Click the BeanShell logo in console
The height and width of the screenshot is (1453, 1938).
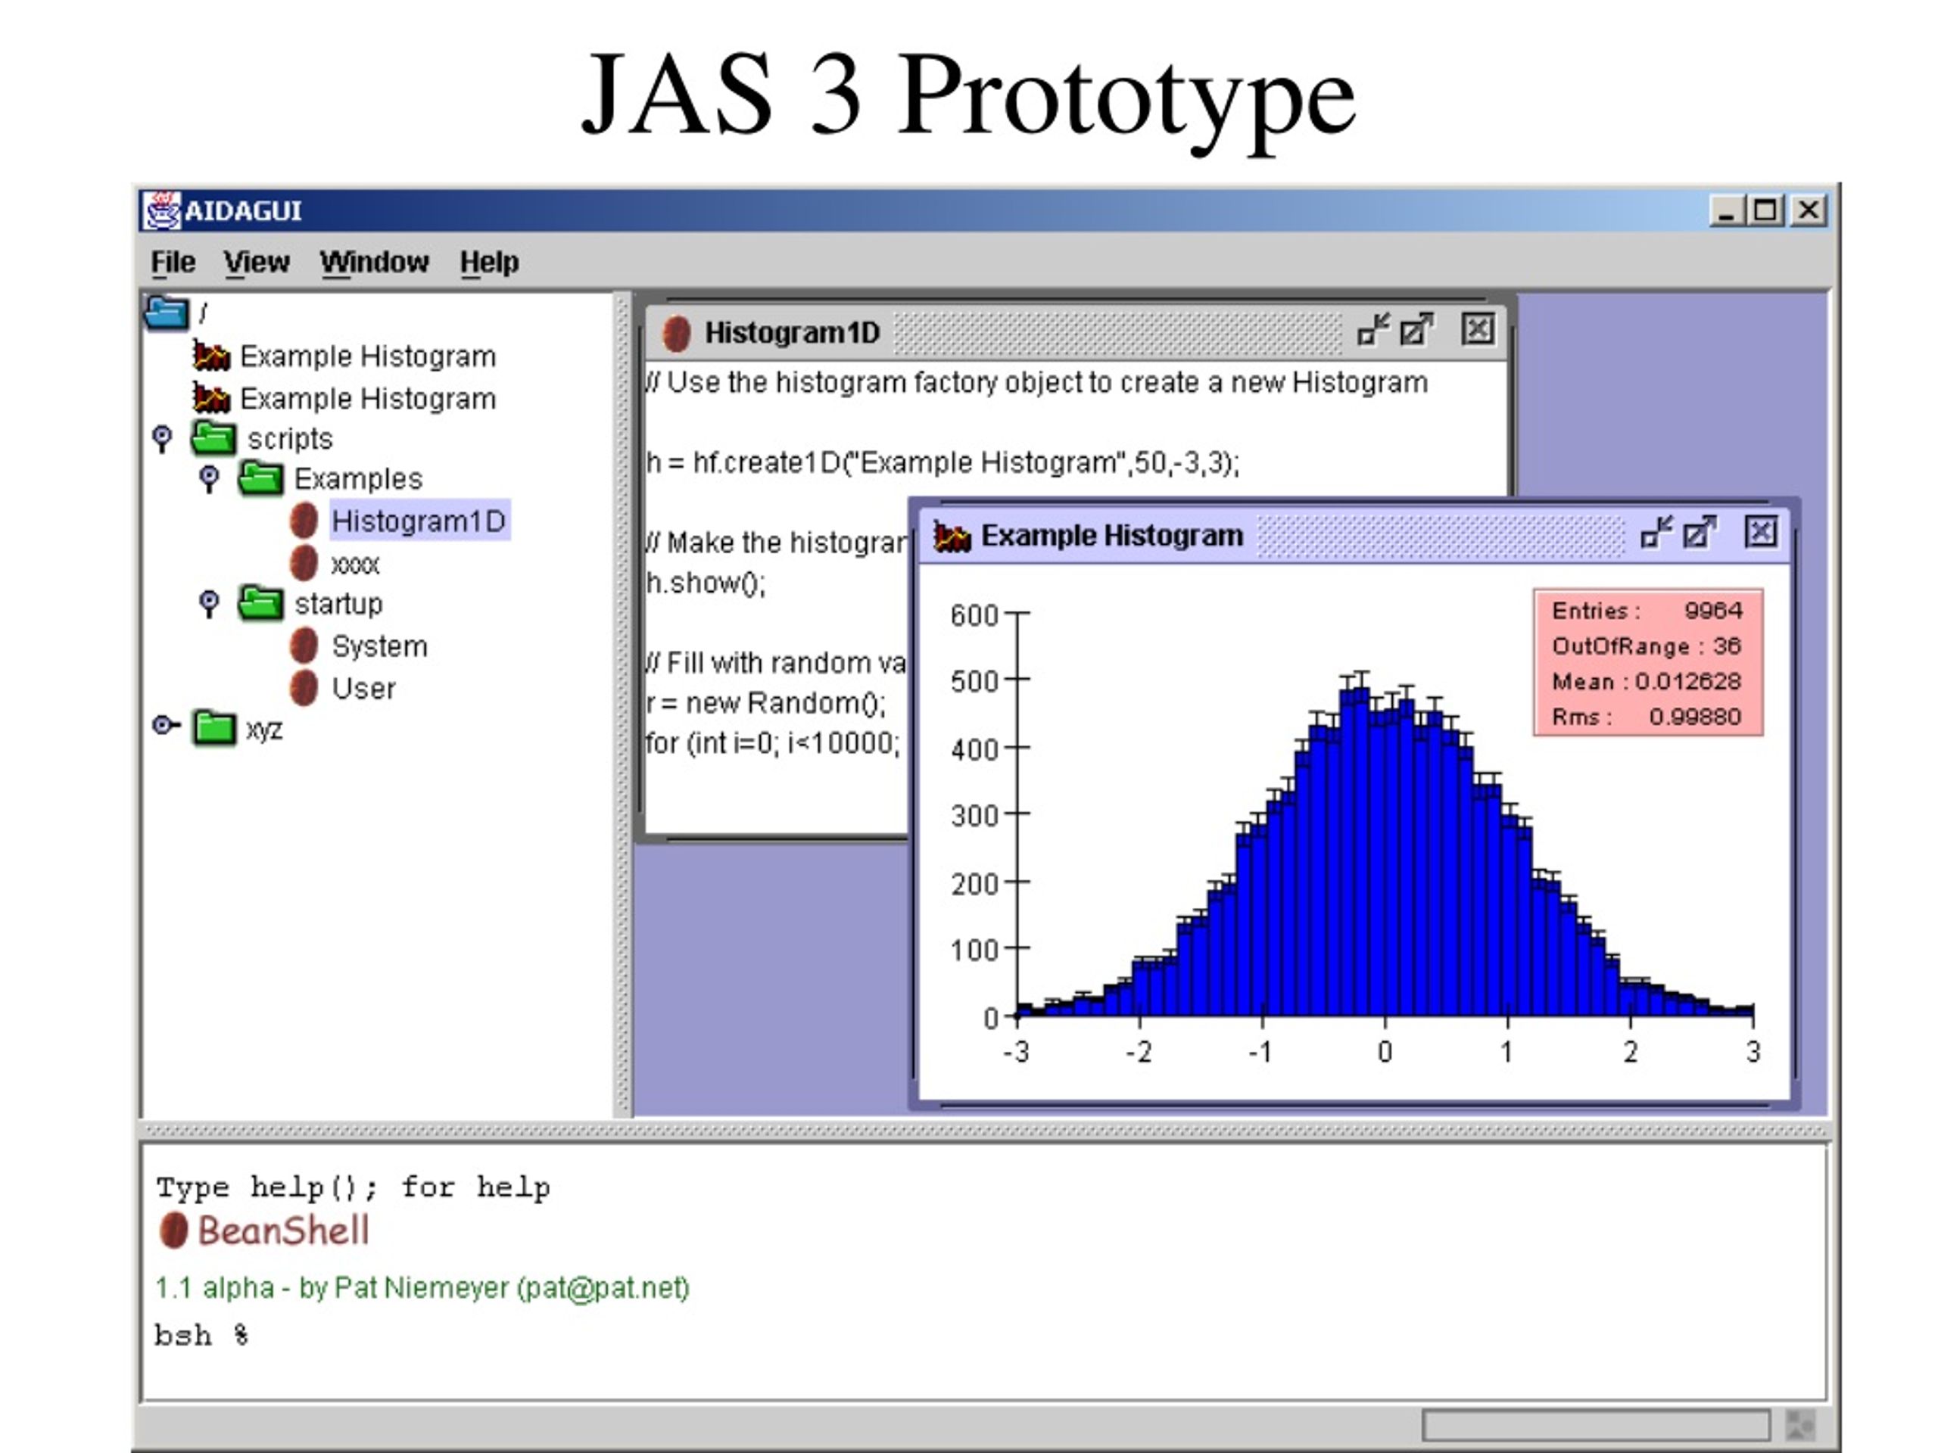click(x=265, y=1231)
